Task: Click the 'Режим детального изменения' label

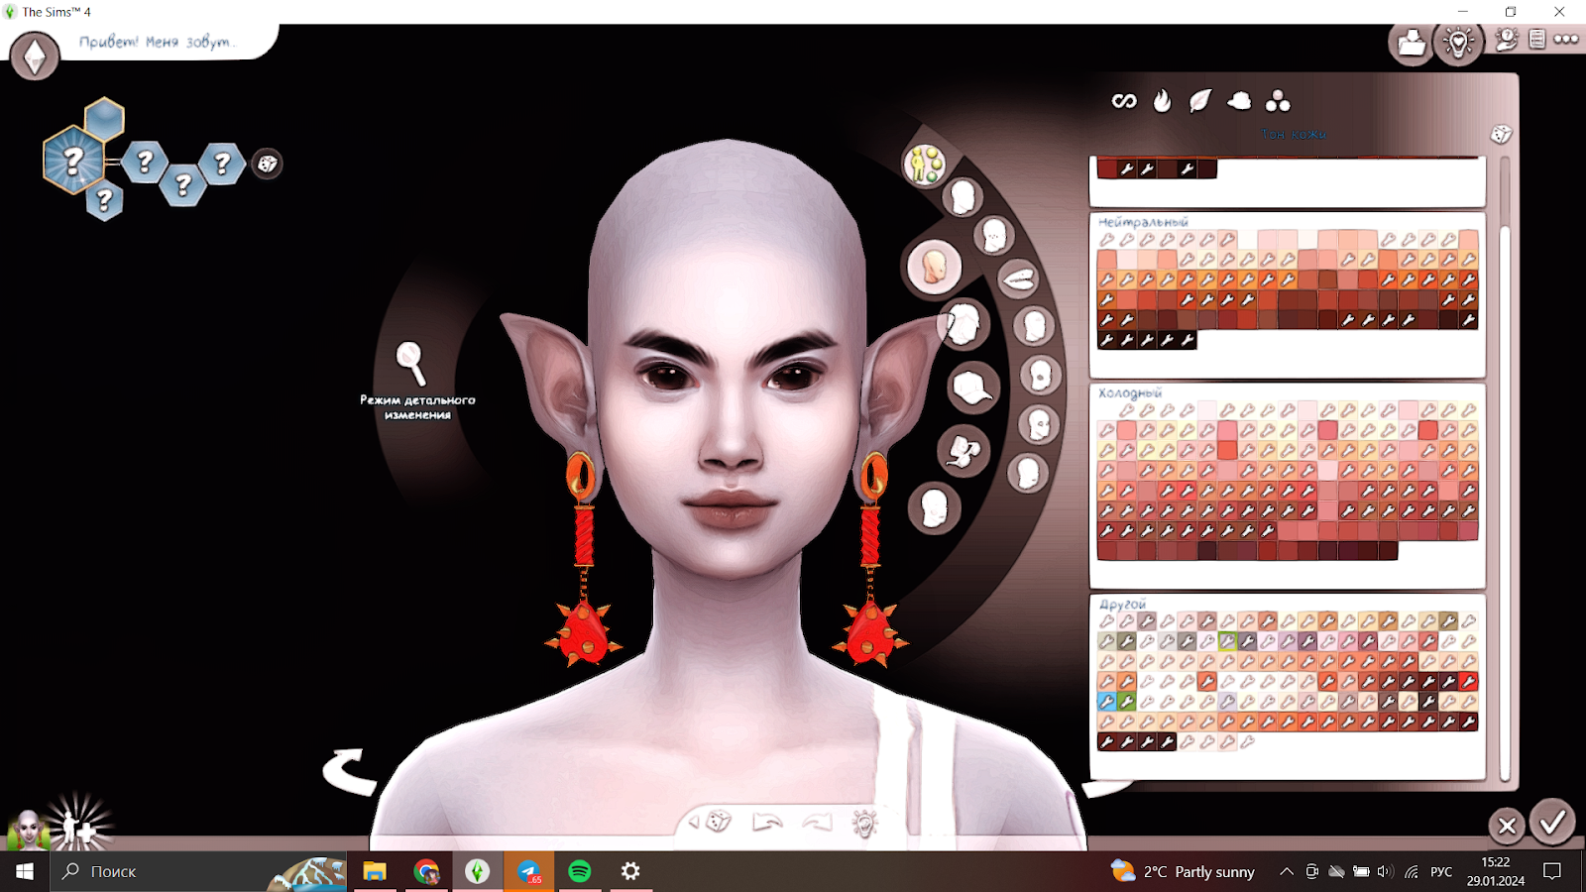Action: [x=417, y=407]
